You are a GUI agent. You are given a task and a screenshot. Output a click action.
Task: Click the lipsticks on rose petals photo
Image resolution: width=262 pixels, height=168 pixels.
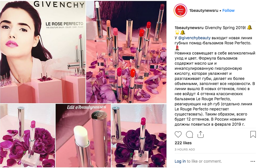pyautogui.click(x=126, y=52)
